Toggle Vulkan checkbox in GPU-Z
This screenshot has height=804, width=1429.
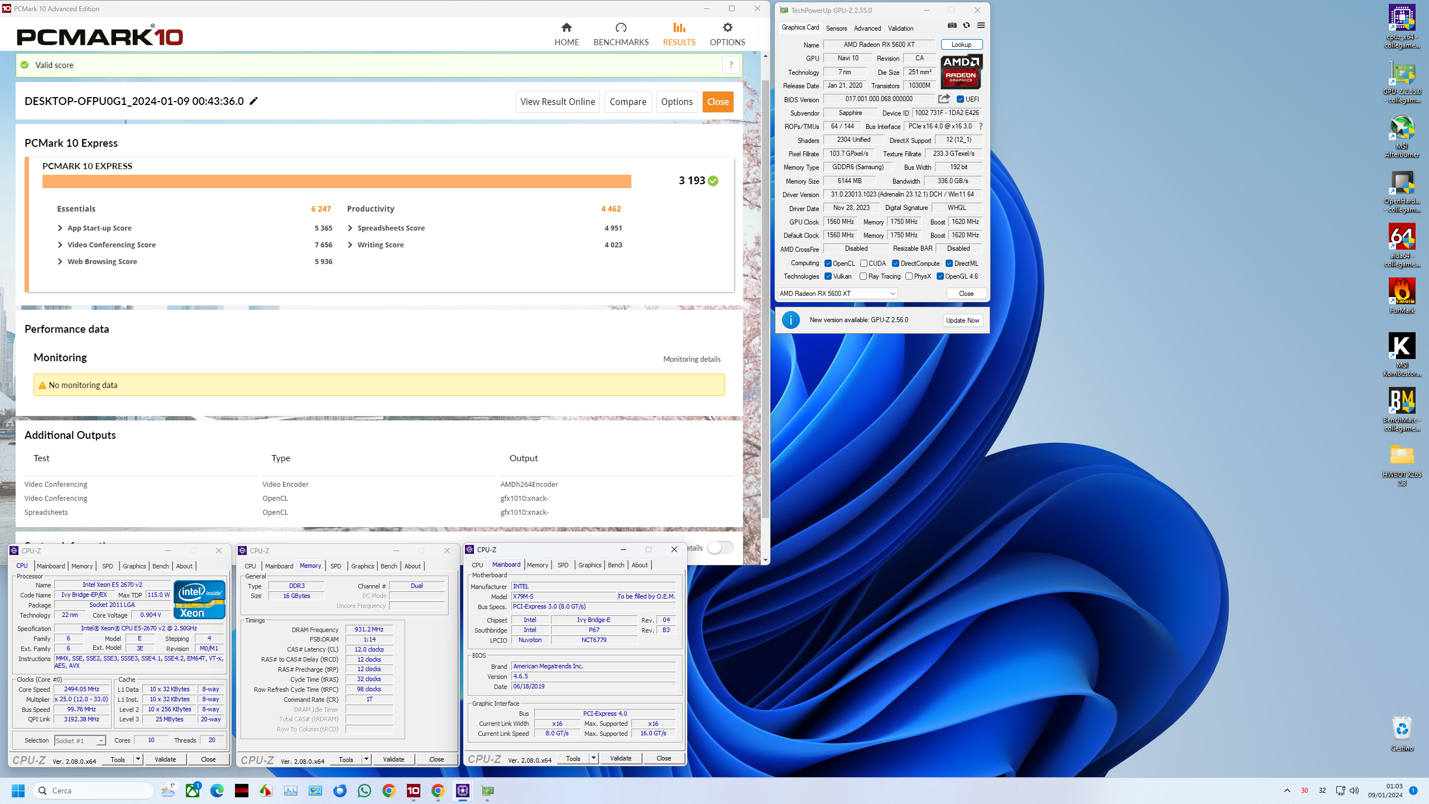pos(828,276)
